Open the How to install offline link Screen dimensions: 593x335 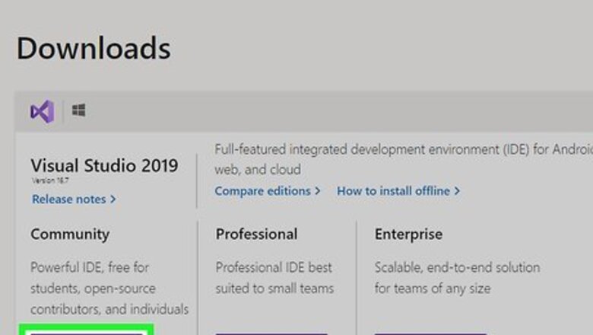point(398,191)
